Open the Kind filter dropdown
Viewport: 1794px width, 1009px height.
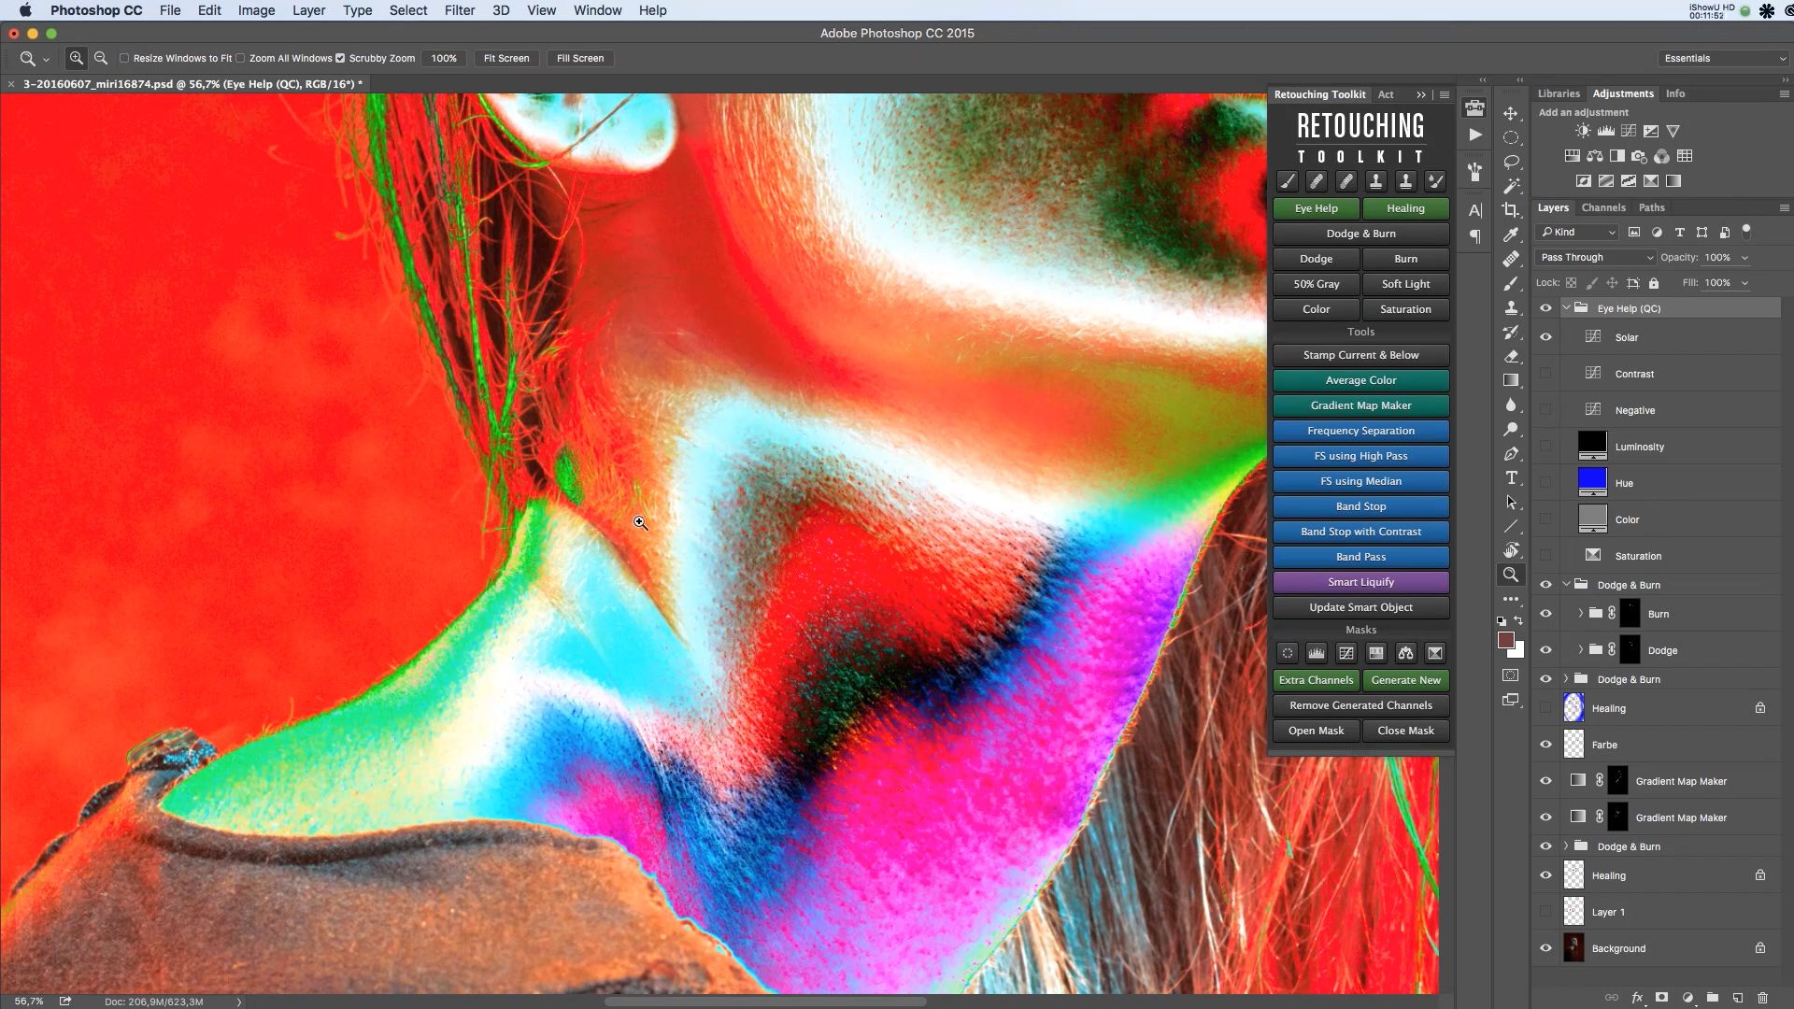(1578, 233)
